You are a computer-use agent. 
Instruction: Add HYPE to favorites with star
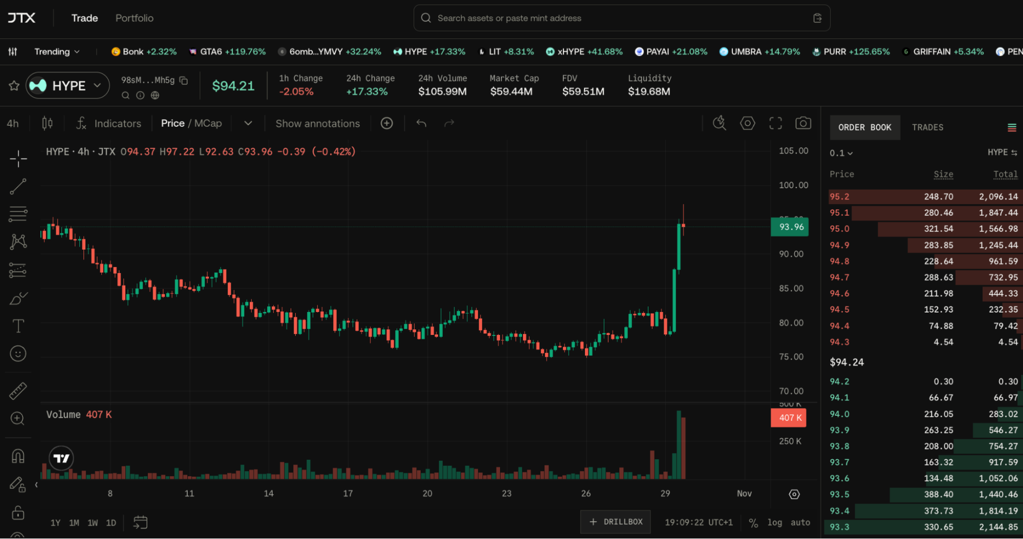[x=14, y=85]
